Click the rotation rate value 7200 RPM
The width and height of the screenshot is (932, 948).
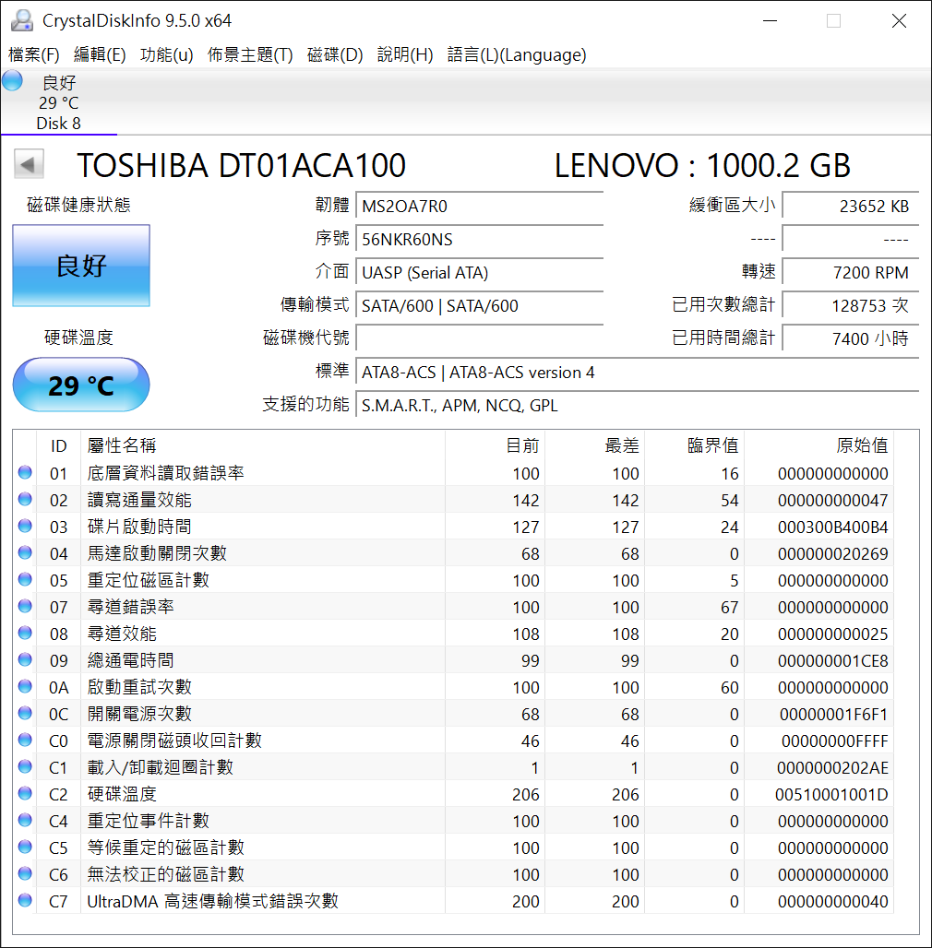[851, 273]
